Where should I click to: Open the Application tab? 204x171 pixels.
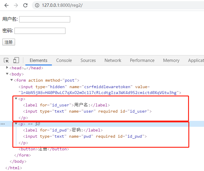tap(196, 60)
